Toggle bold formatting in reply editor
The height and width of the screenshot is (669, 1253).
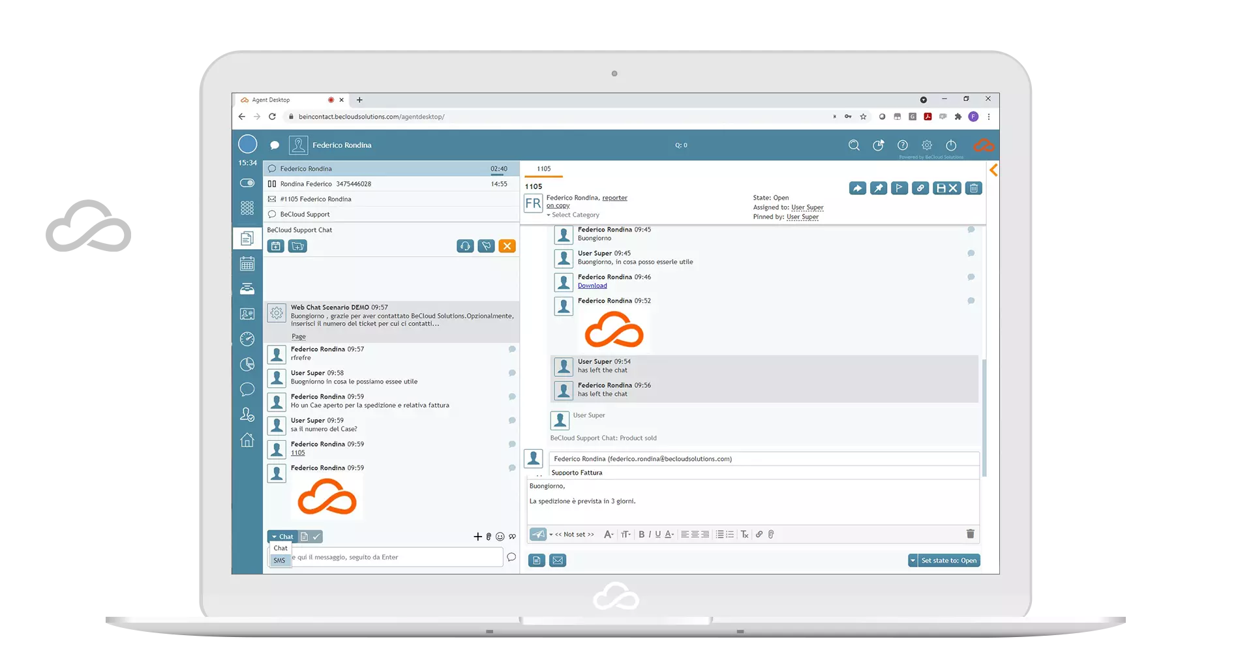(x=641, y=535)
